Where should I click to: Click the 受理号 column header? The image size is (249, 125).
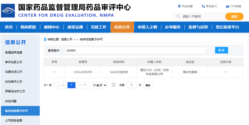click(83, 62)
